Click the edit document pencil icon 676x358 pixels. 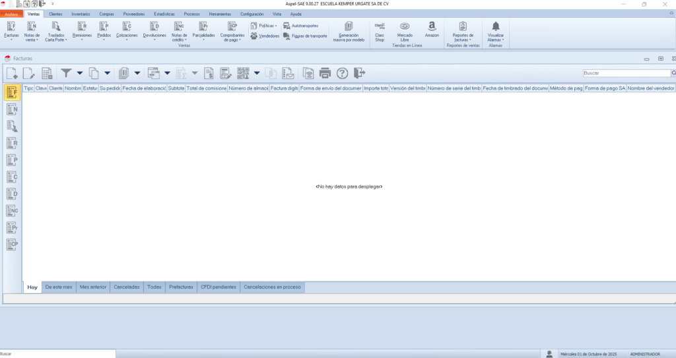pos(29,73)
